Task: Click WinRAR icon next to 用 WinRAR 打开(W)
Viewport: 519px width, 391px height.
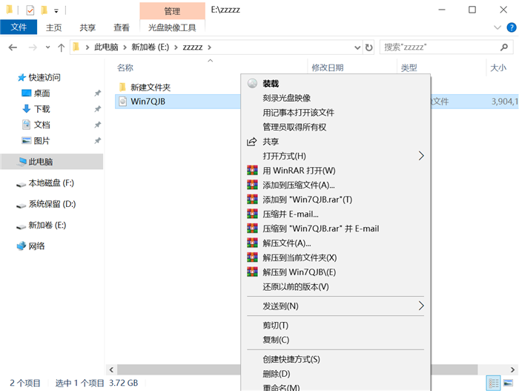Action: tap(252, 171)
